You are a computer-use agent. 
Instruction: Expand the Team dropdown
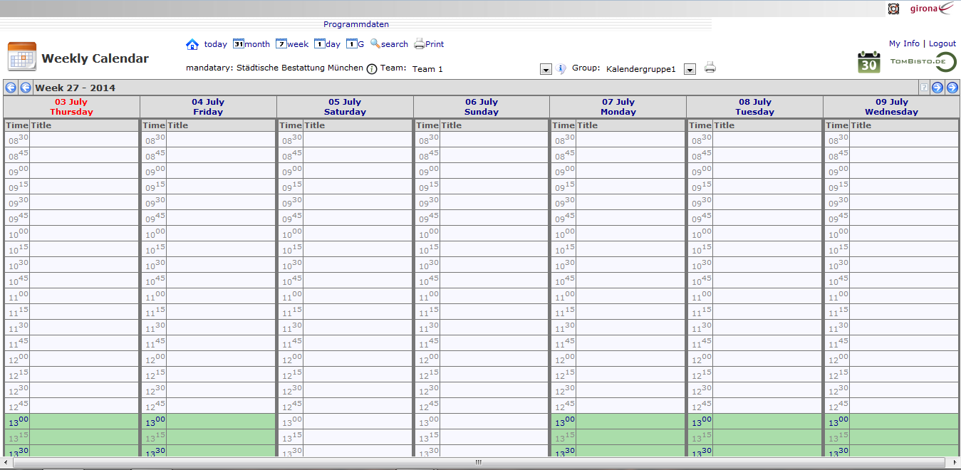click(546, 70)
